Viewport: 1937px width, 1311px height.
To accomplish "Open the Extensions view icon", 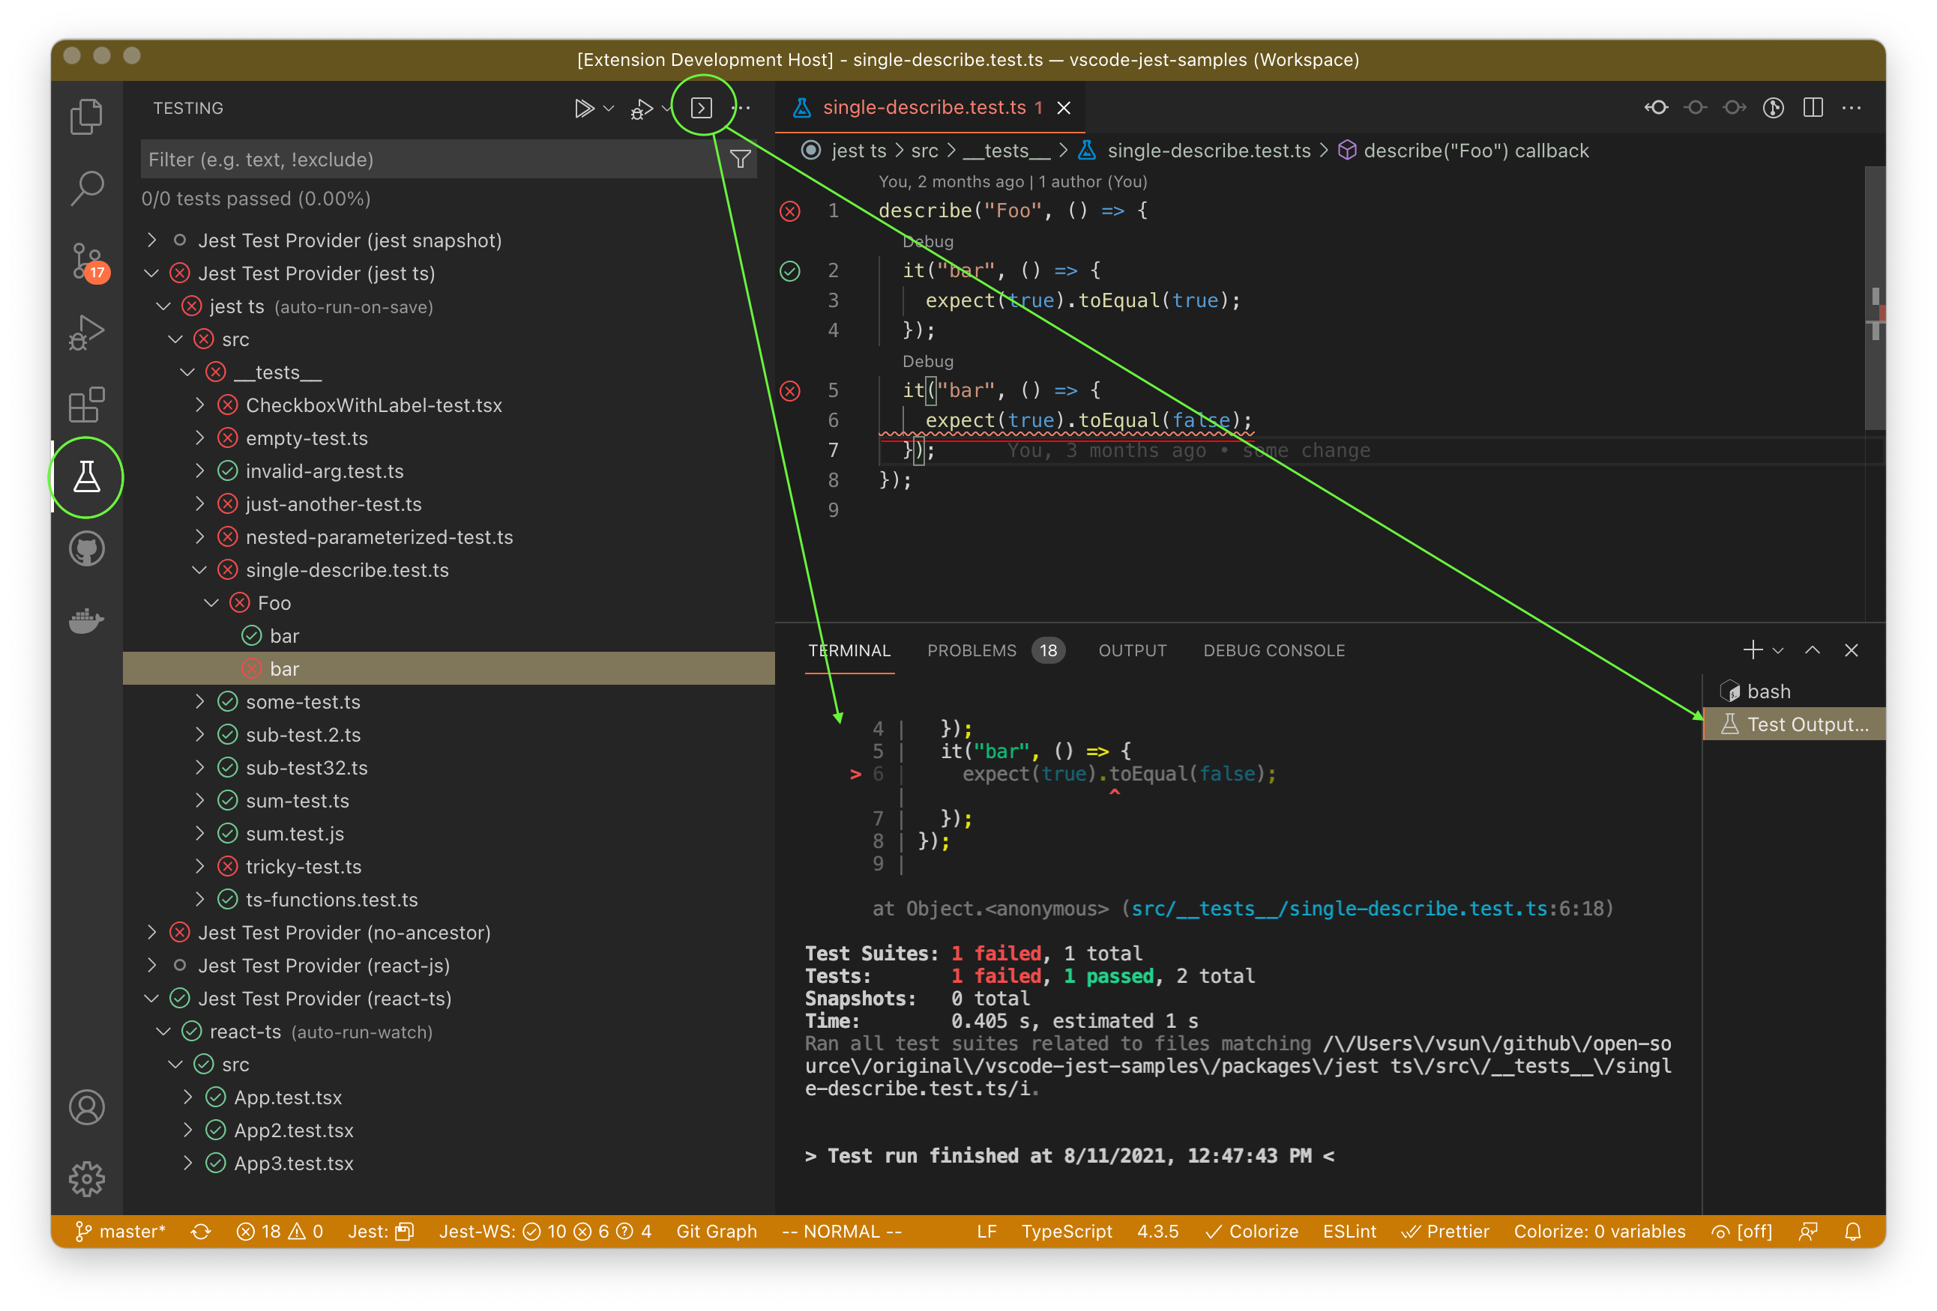I will [x=87, y=405].
